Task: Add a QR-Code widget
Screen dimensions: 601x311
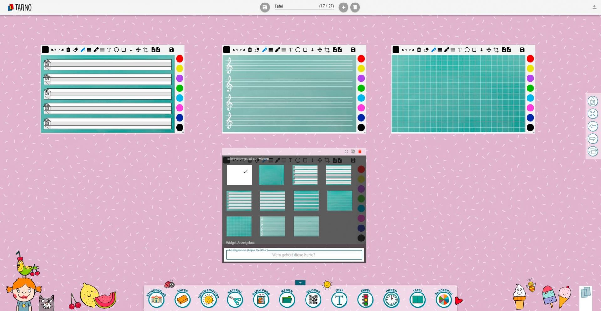Action: coord(313,300)
